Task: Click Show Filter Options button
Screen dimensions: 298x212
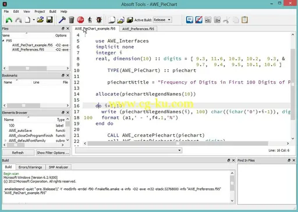Action: pyautogui.click(x=53, y=153)
